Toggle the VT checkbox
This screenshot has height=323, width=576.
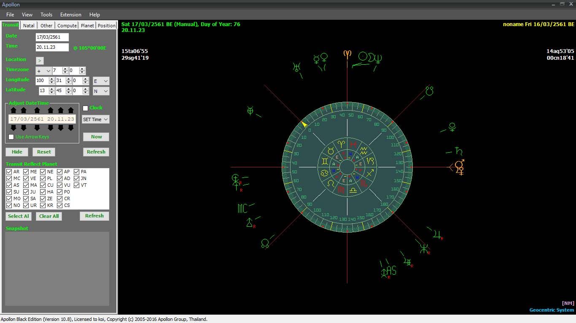coord(77,185)
